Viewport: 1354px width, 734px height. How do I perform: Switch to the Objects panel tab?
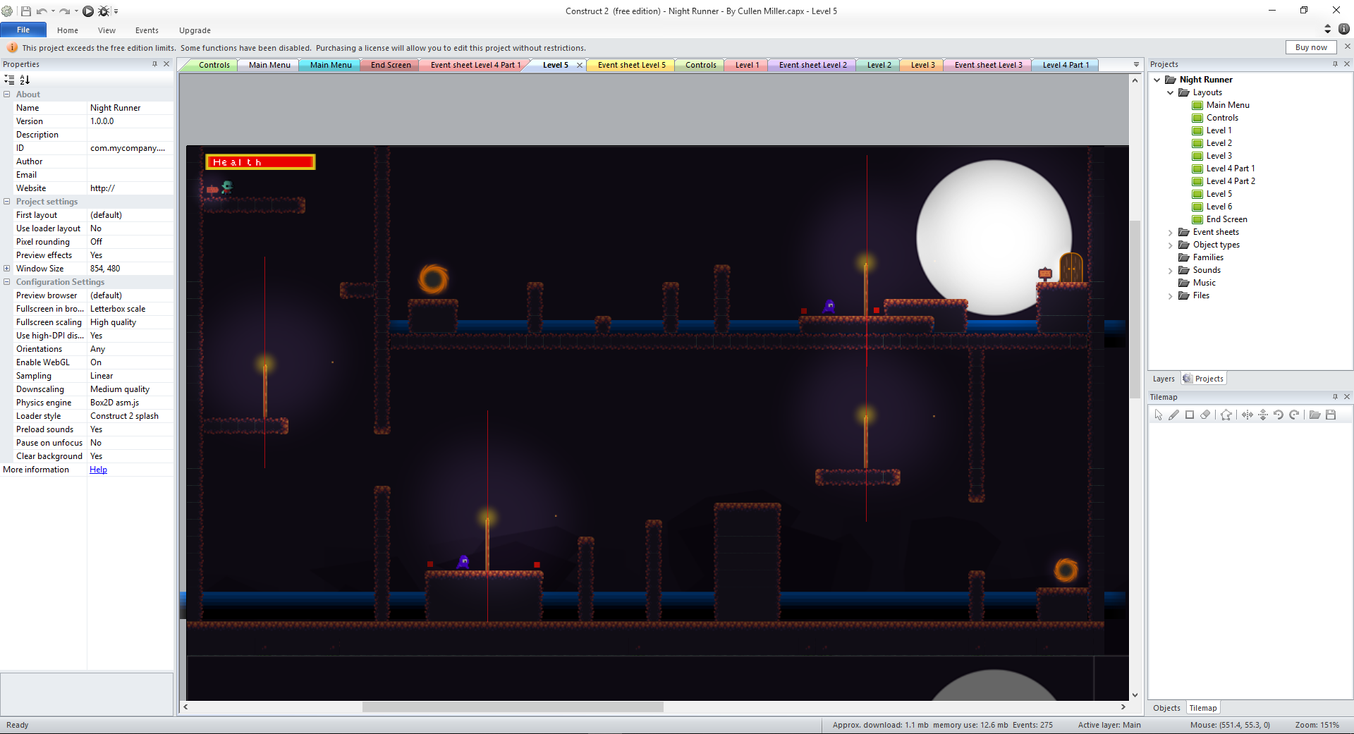(1166, 708)
